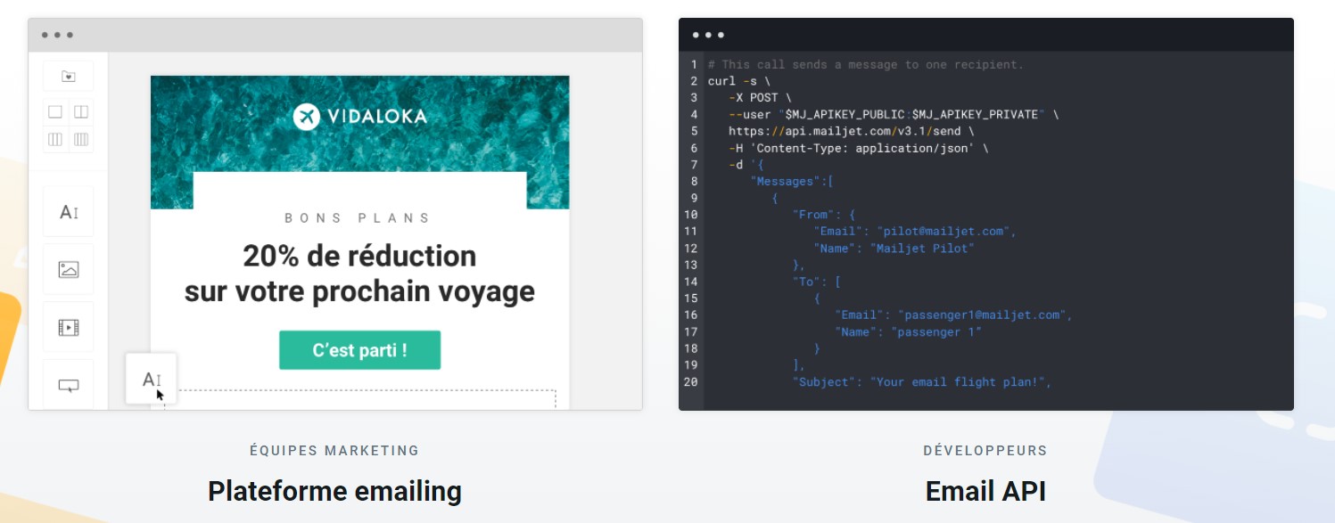Open the Email API heading link

(985, 491)
